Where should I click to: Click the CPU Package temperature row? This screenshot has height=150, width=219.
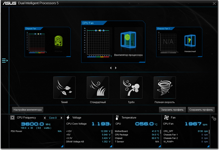point(137,135)
